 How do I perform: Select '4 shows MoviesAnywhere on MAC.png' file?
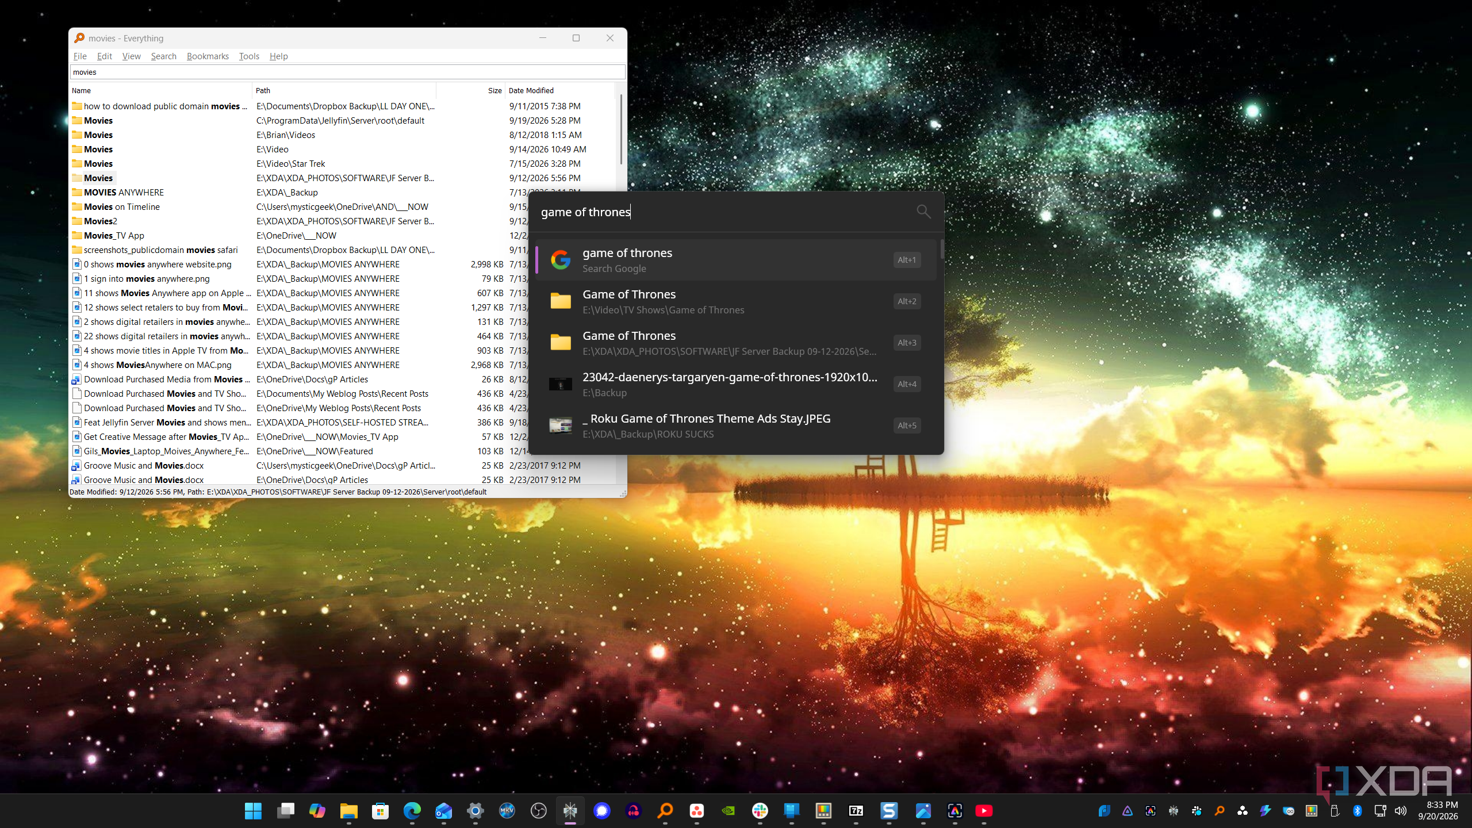coord(299,365)
